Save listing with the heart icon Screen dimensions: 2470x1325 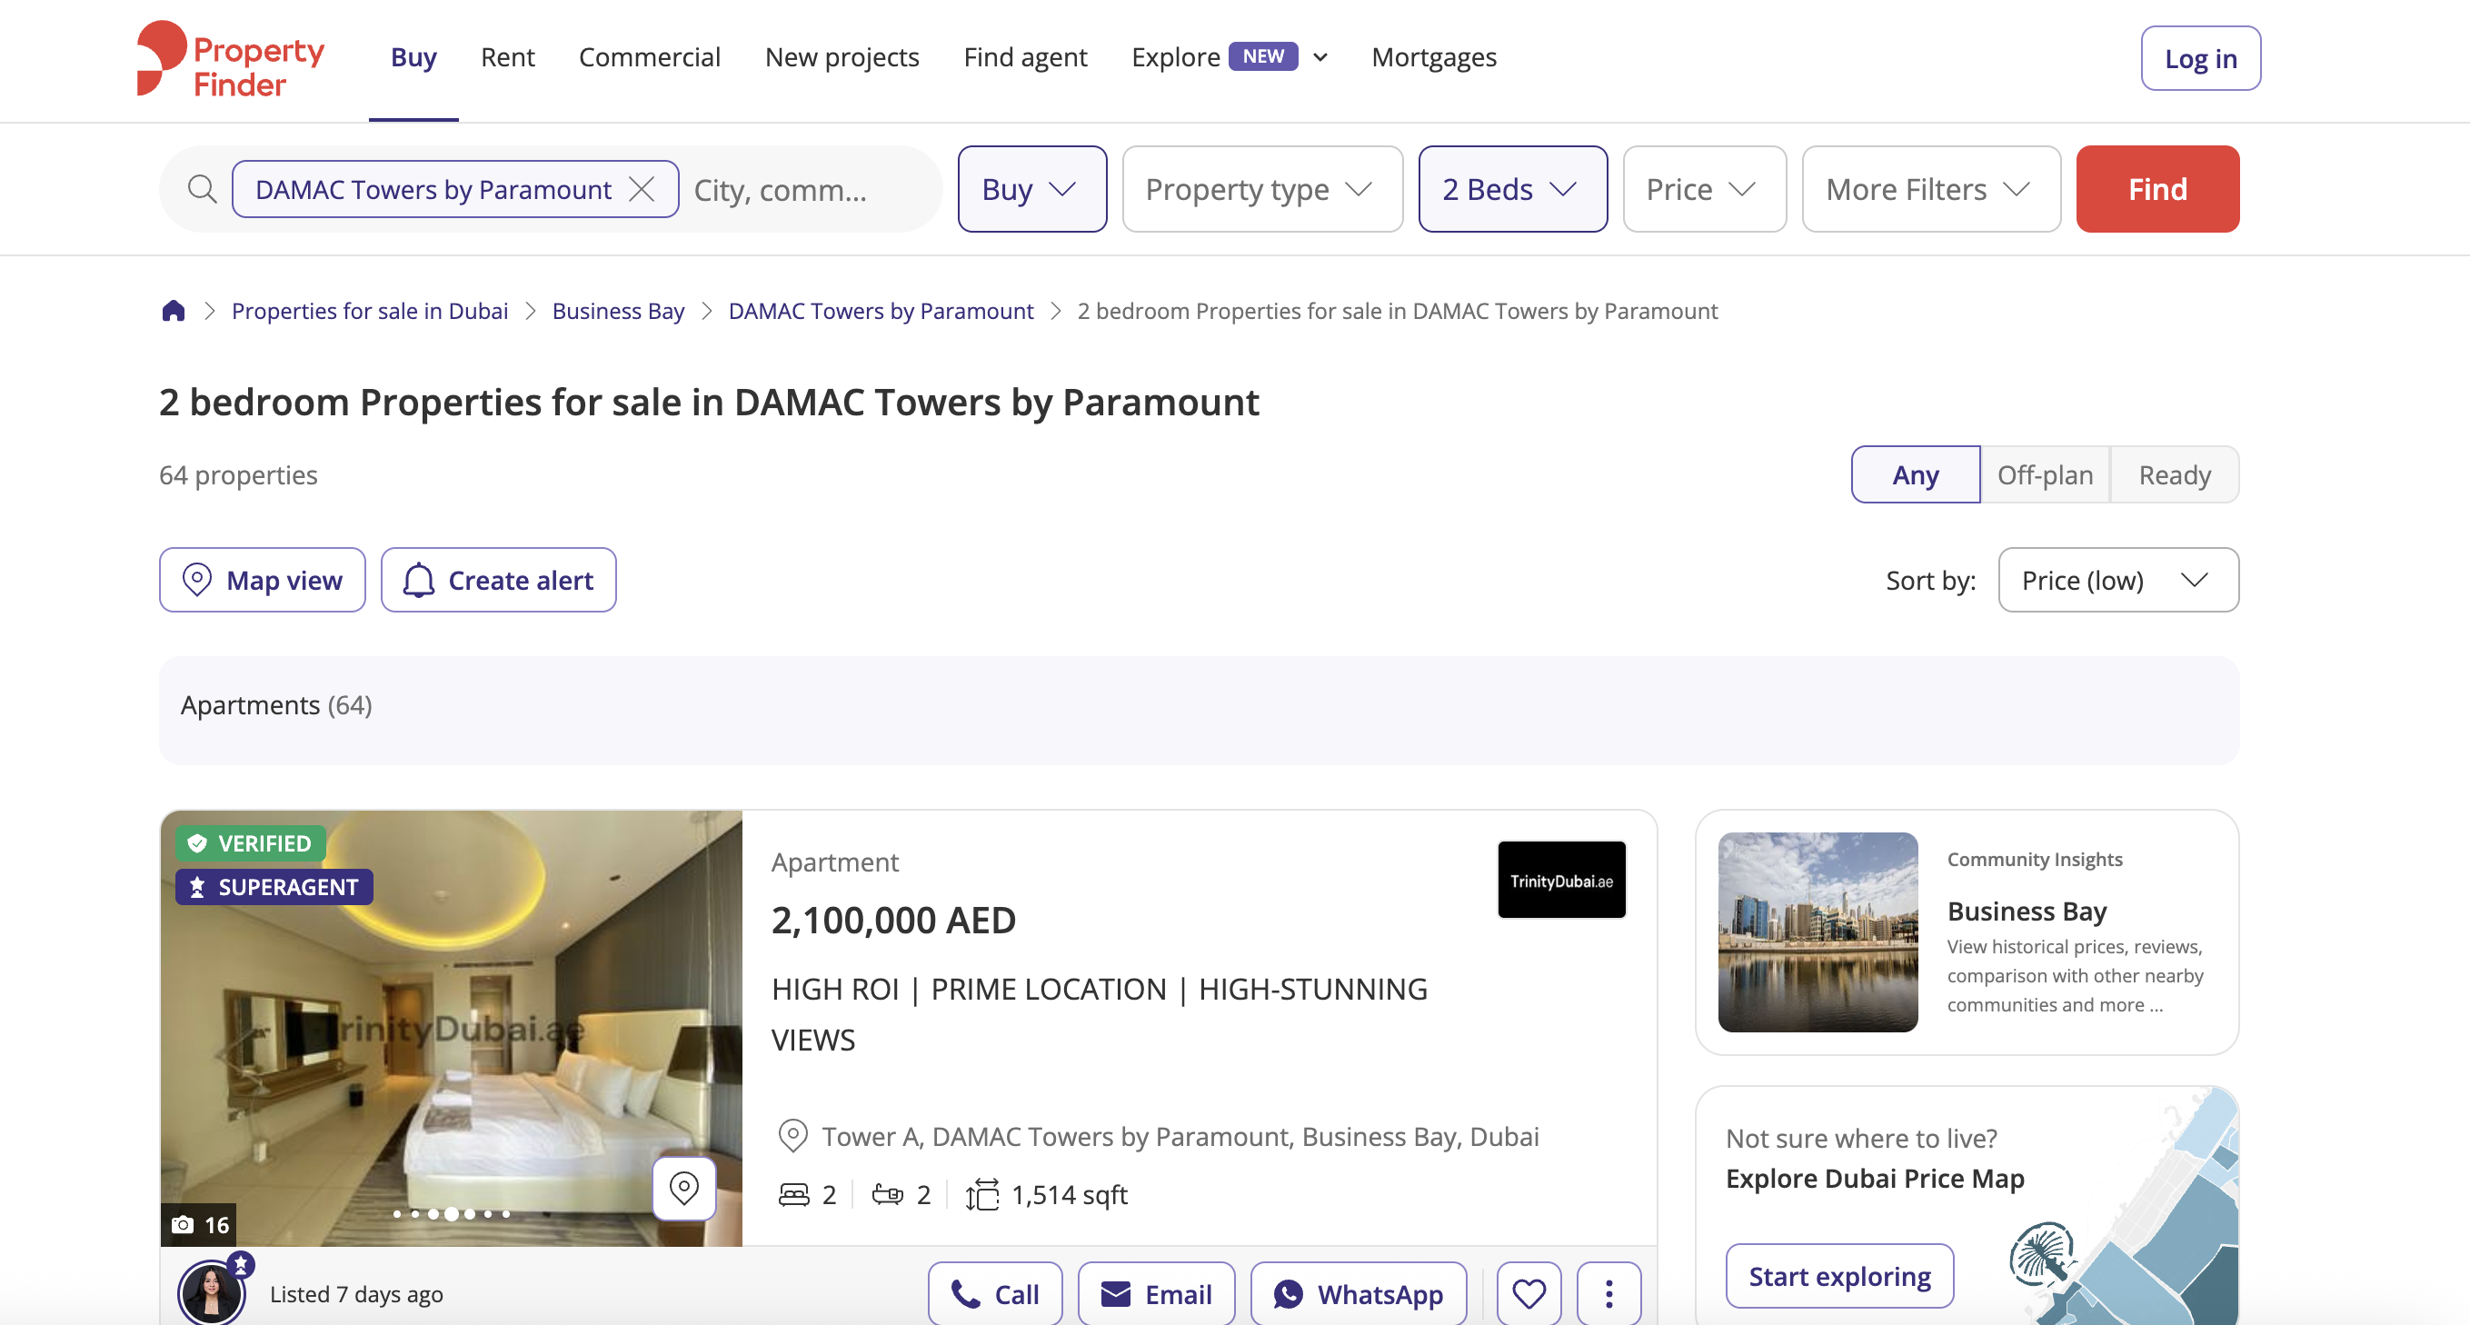tap(1529, 1293)
